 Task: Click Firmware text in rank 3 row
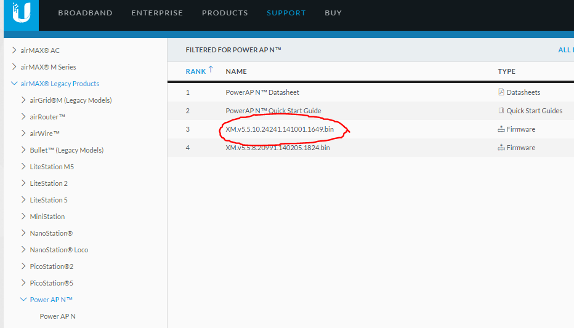click(520, 129)
